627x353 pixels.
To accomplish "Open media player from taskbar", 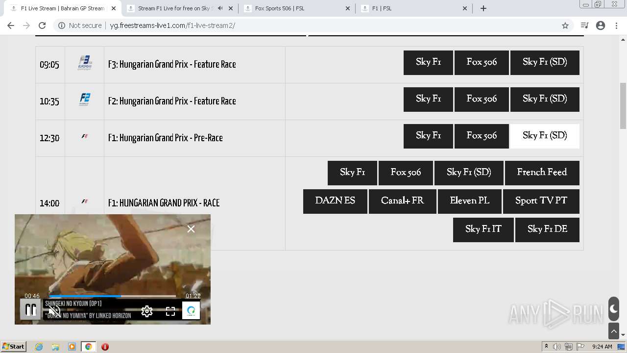I will (x=72, y=347).
